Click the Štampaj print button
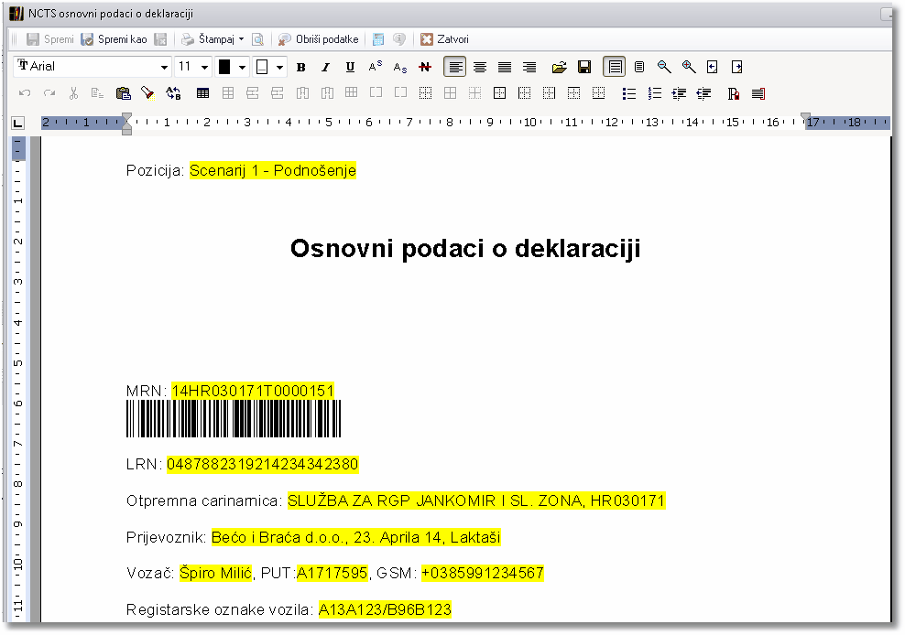 coord(208,39)
